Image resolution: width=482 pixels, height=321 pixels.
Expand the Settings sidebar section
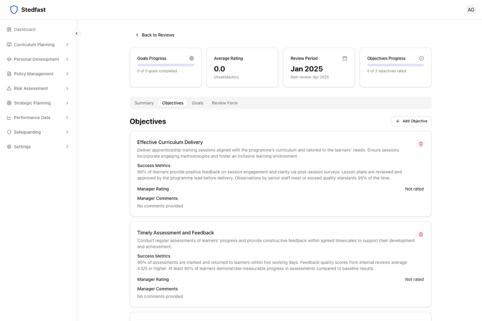point(67,147)
